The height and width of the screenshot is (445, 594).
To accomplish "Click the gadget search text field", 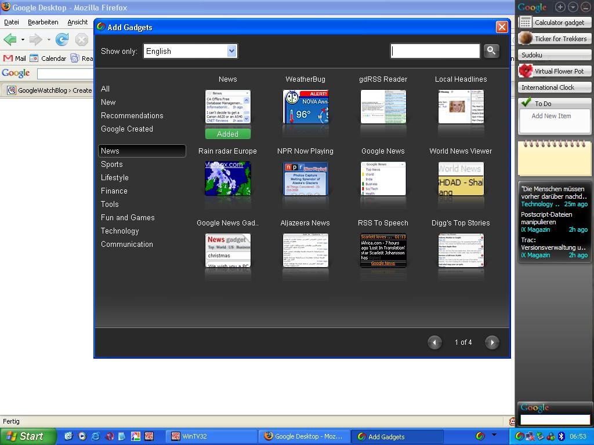I will pyautogui.click(x=435, y=51).
